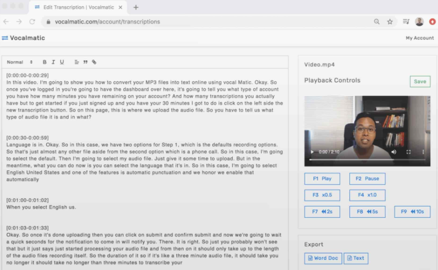Click F2 Pause button
This screenshot has width=438, height=270.
tap(367, 178)
